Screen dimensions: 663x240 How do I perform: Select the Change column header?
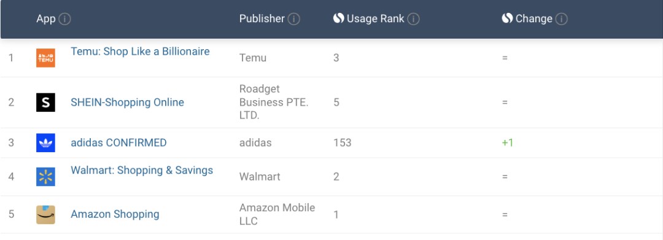534,19
